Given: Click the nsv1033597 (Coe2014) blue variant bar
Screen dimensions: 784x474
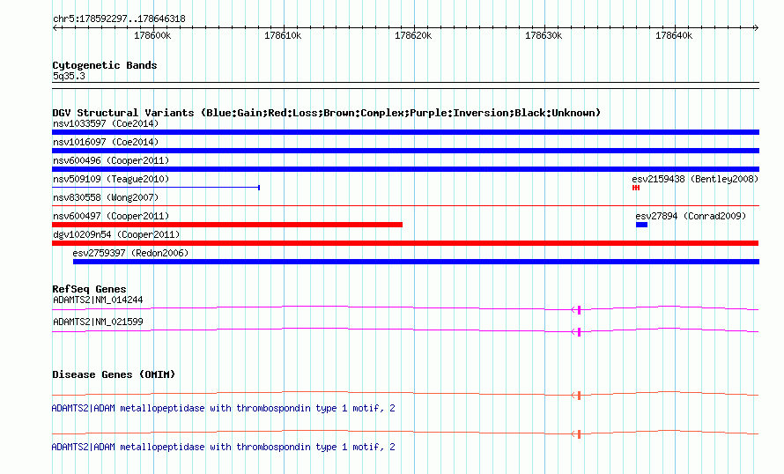Looking at the screenshot, I should pyautogui.click(x=405, y=132).
